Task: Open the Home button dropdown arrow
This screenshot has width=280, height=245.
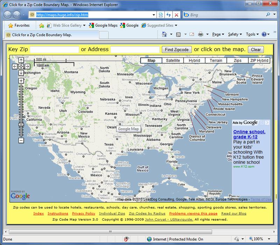Action: click(x=171, y=34)
